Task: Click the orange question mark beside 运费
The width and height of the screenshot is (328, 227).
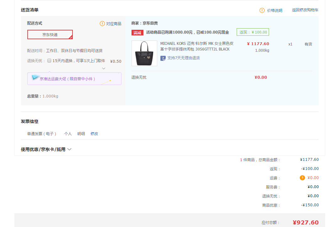Action: click(x=302, y=178)
